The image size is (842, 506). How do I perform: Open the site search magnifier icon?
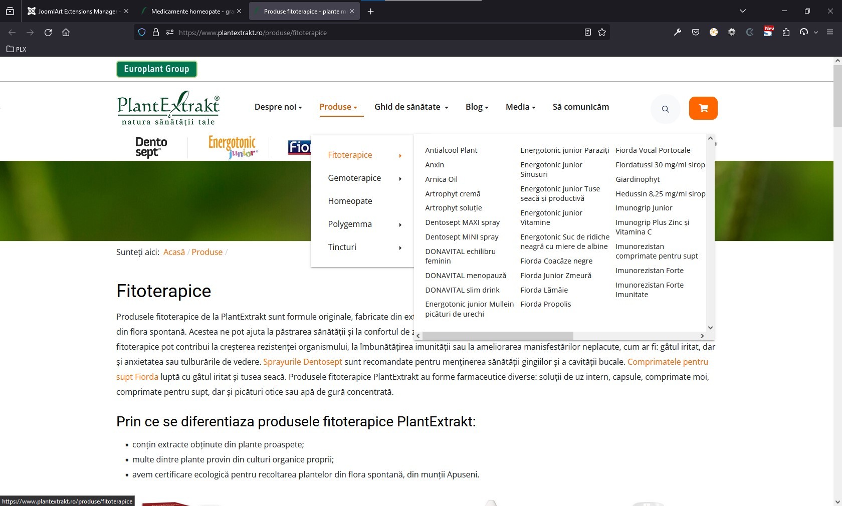click(x=665, y=109)
